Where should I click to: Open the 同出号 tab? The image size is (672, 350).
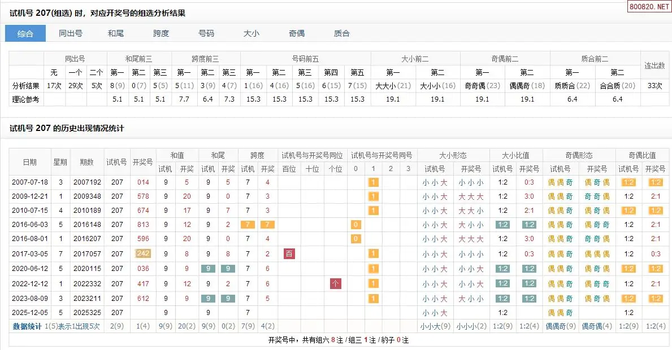click(x=71, y=33)
